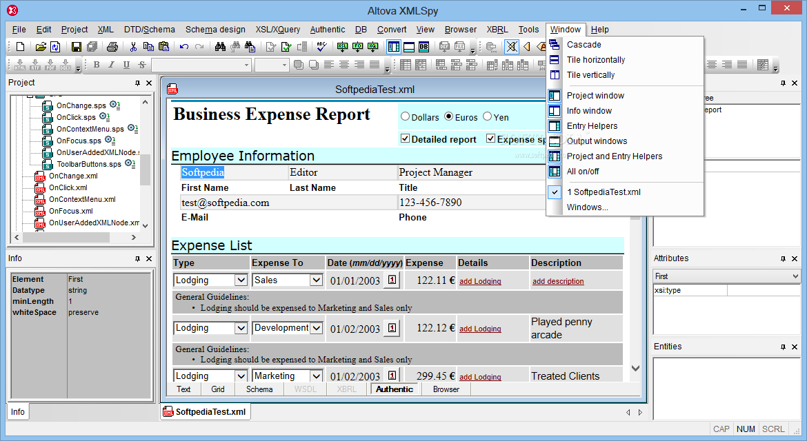The width and height of the screenshot is (807, 441).
Task: Uncheck the Detailed report checkbox
Action: coord(405,139)
